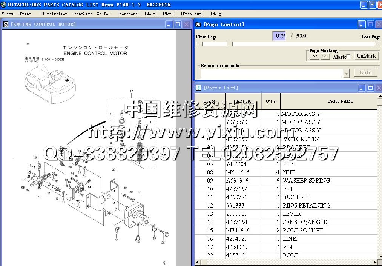The width and height of the screenshot is (382, 266).
Task: Click the [Previous] navigation link
Action: tap(192, 14)
